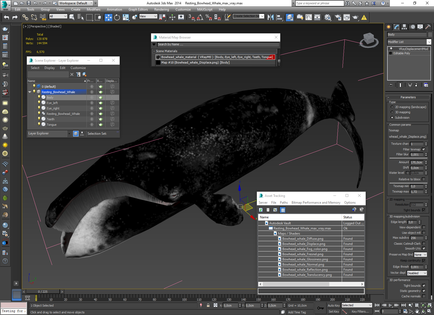
Task: Toggle selection lock padlock icon
Action: point(208,305)
